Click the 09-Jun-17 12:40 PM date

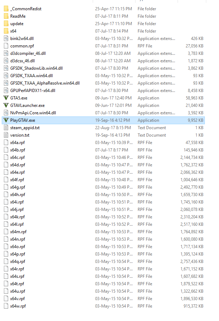coord(113,98)
